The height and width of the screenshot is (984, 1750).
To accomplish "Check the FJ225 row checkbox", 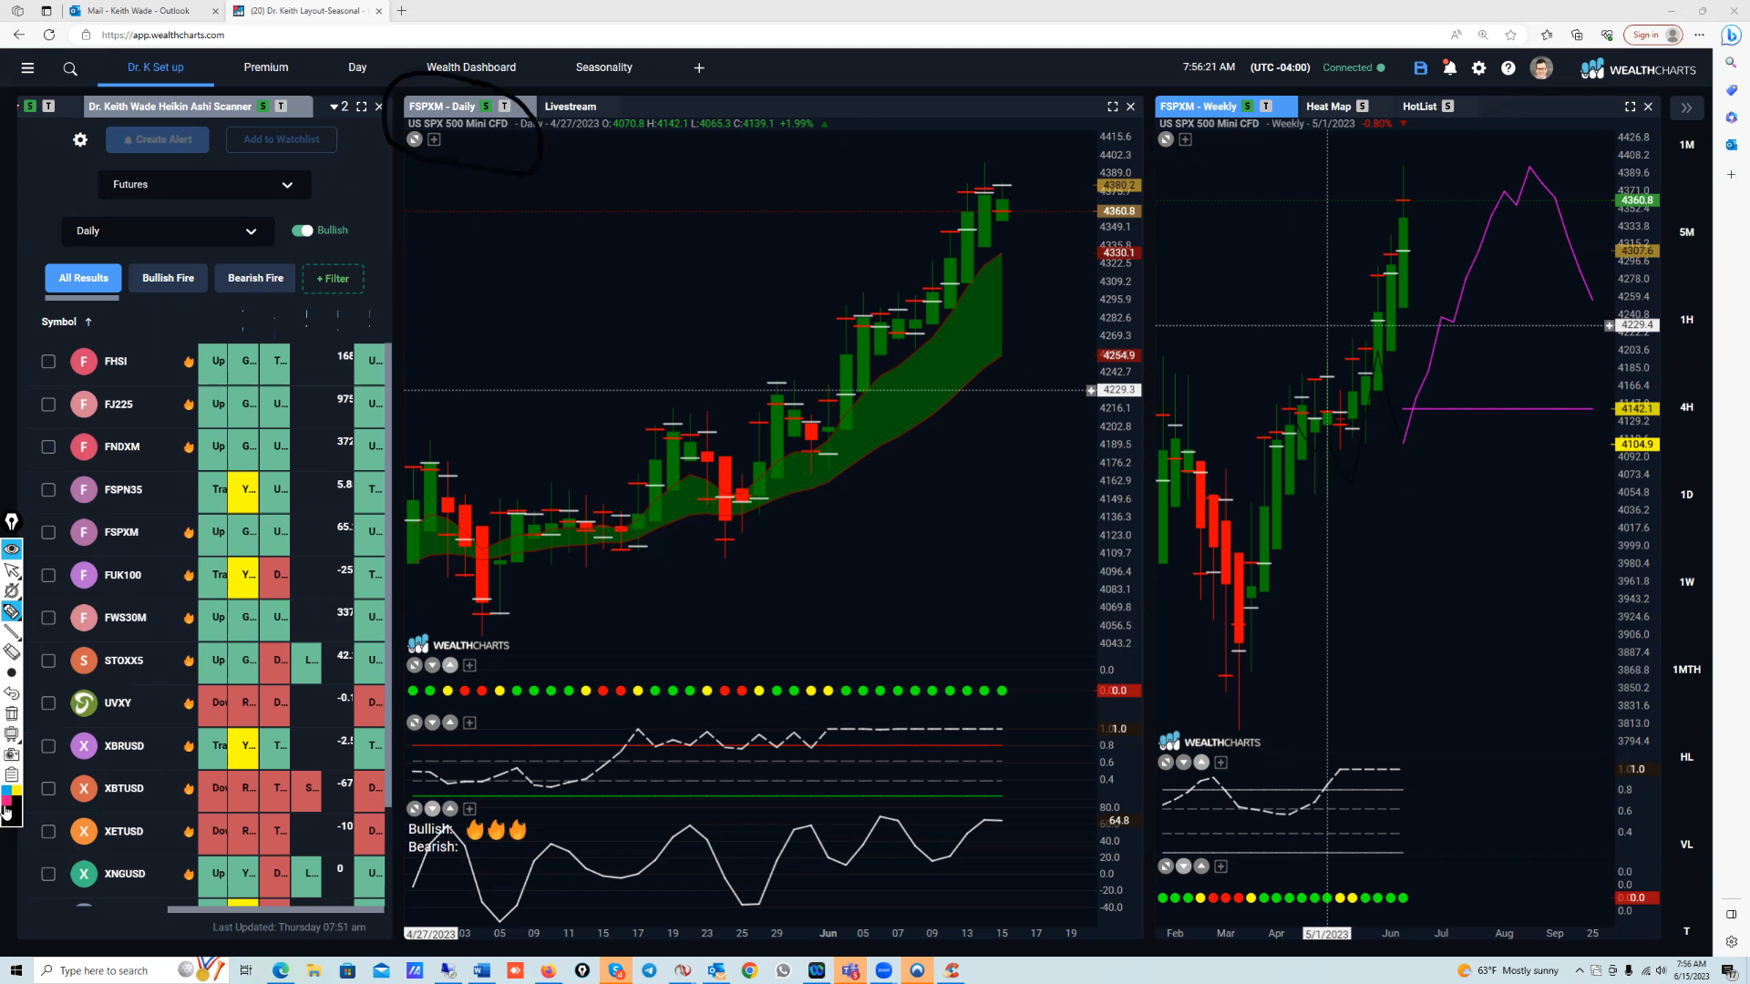I will coord(48,405).
